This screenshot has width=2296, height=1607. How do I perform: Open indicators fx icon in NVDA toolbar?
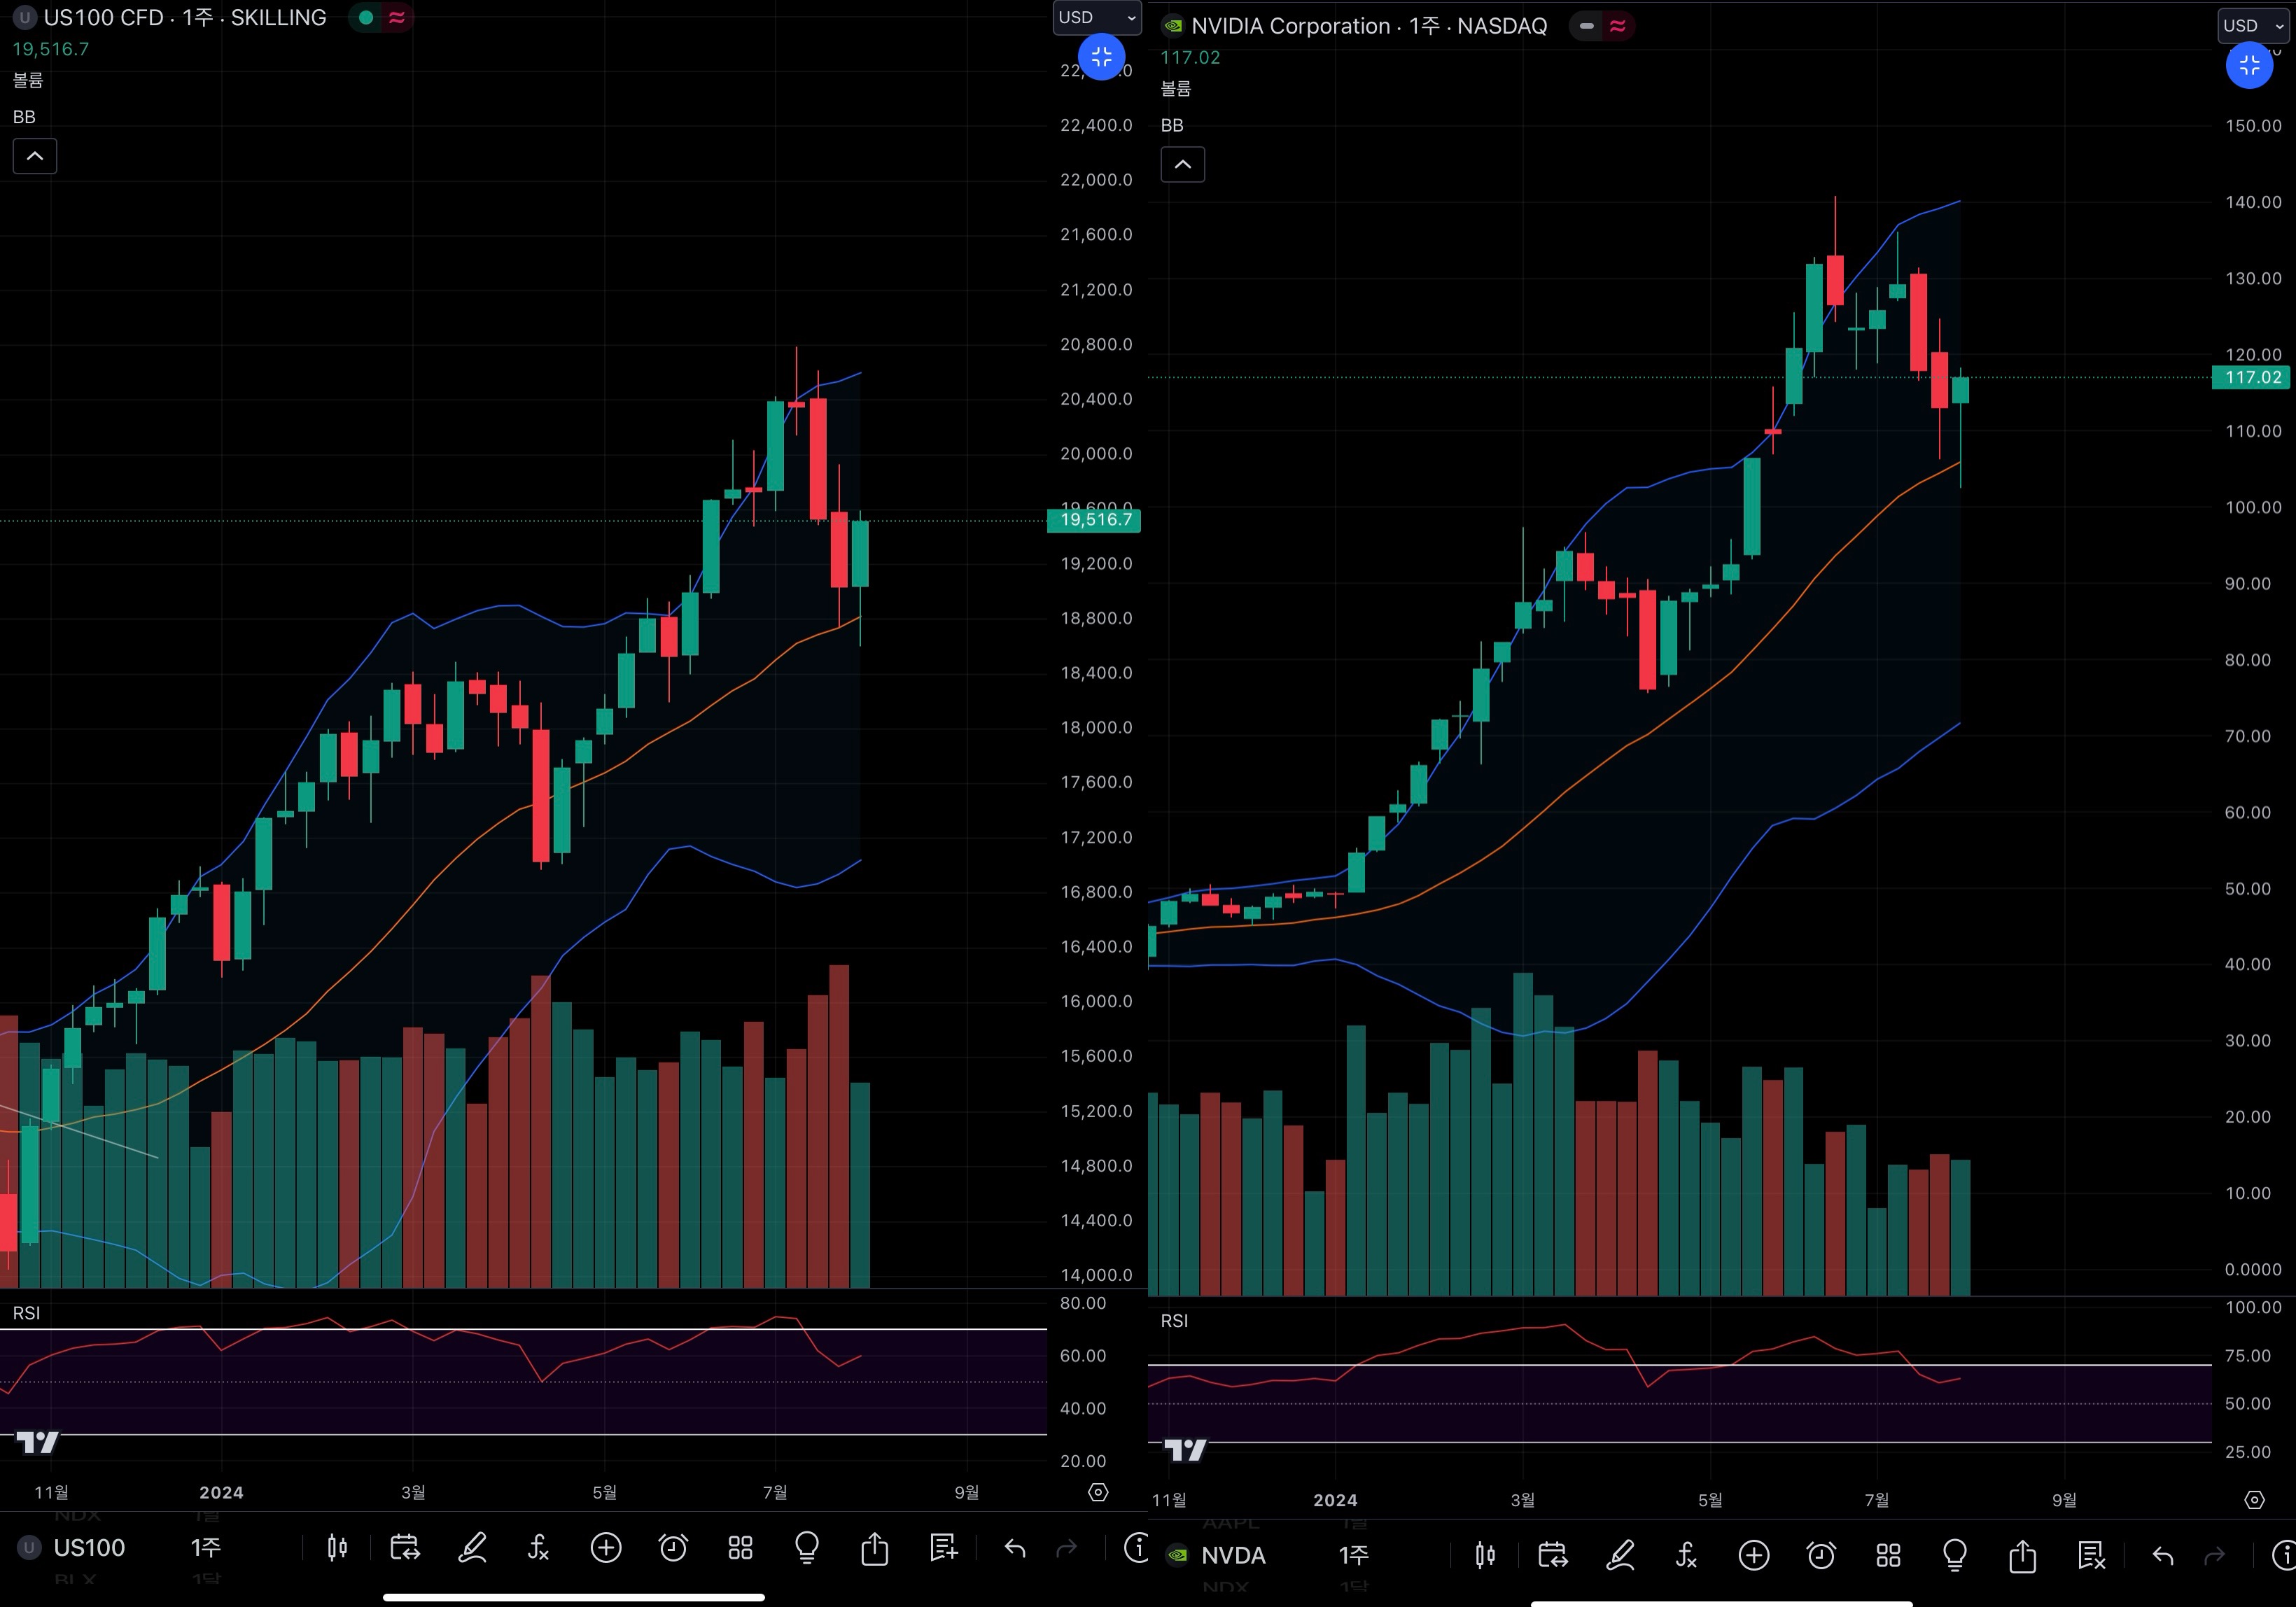pos(1686,1555)
